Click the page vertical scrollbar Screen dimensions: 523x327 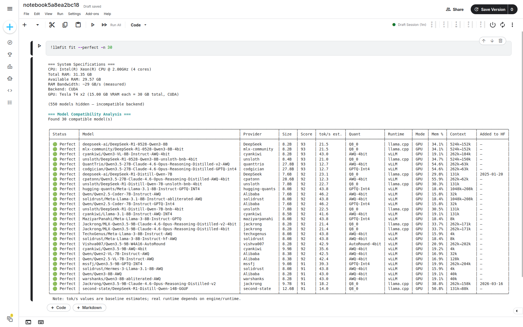(x=522, y=154)
